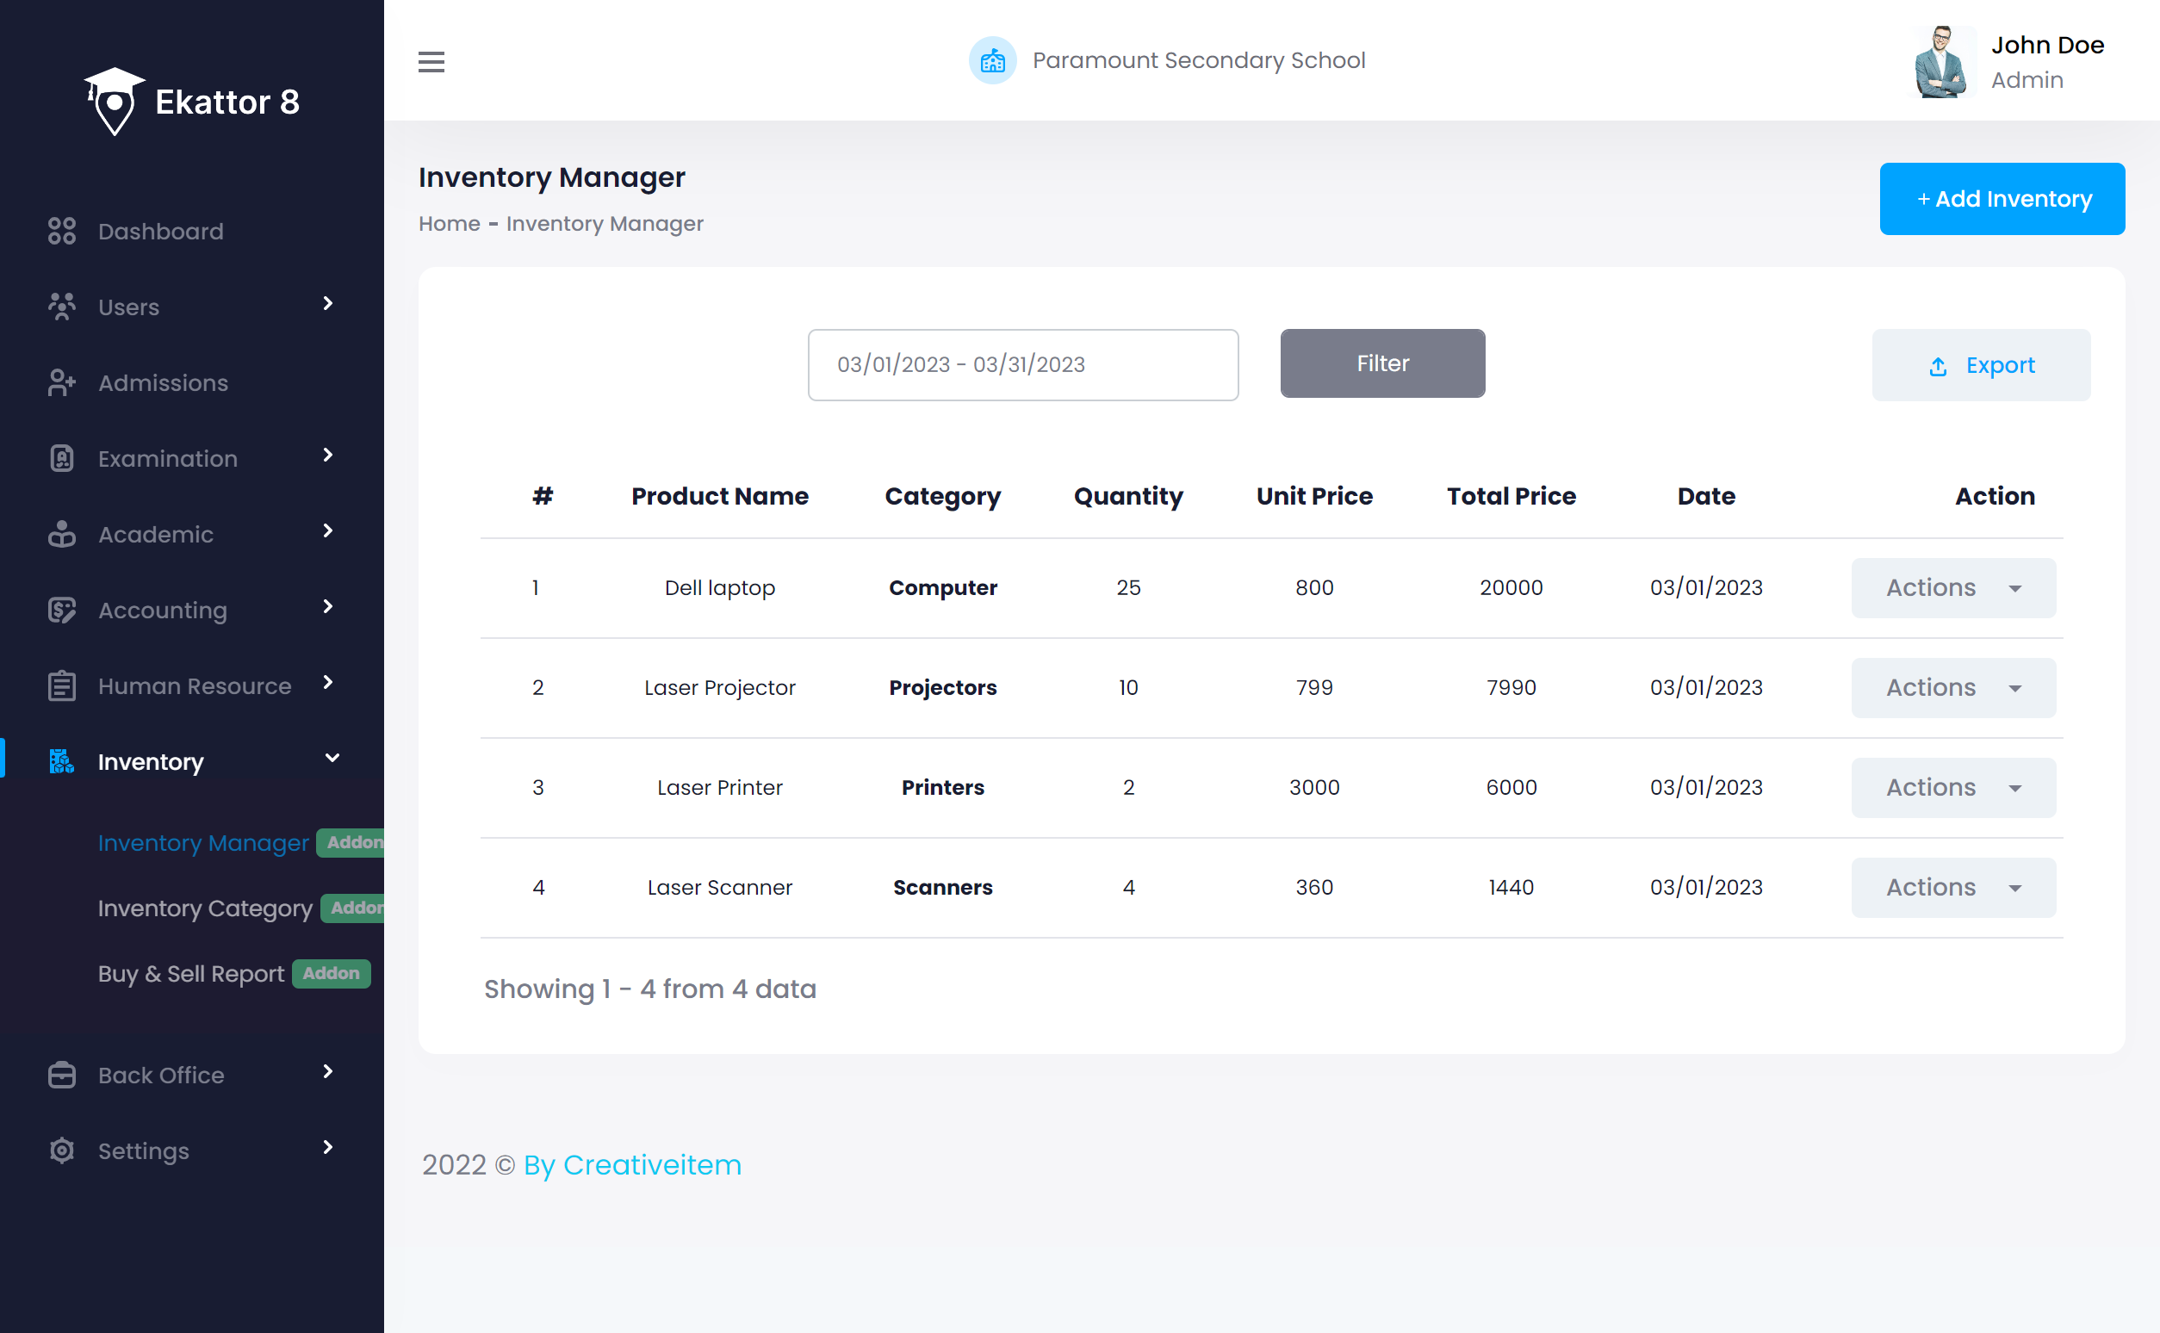This screenshot has width=2160, height=1333.
Task: Expand the Human Resource submenu
Action: coord(328,682)
